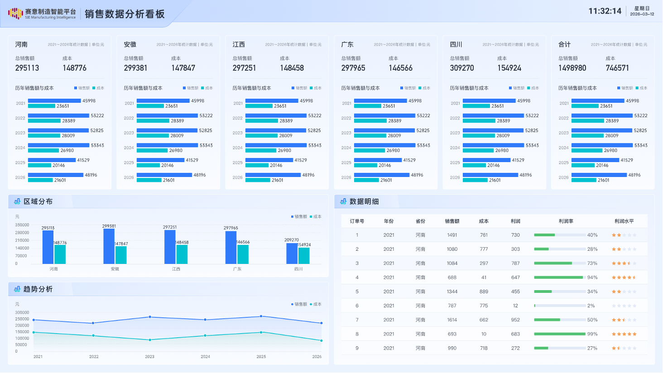
Task: Toggle 销售额 legend in the 合计 card
Action: click(x=625, y=88)
